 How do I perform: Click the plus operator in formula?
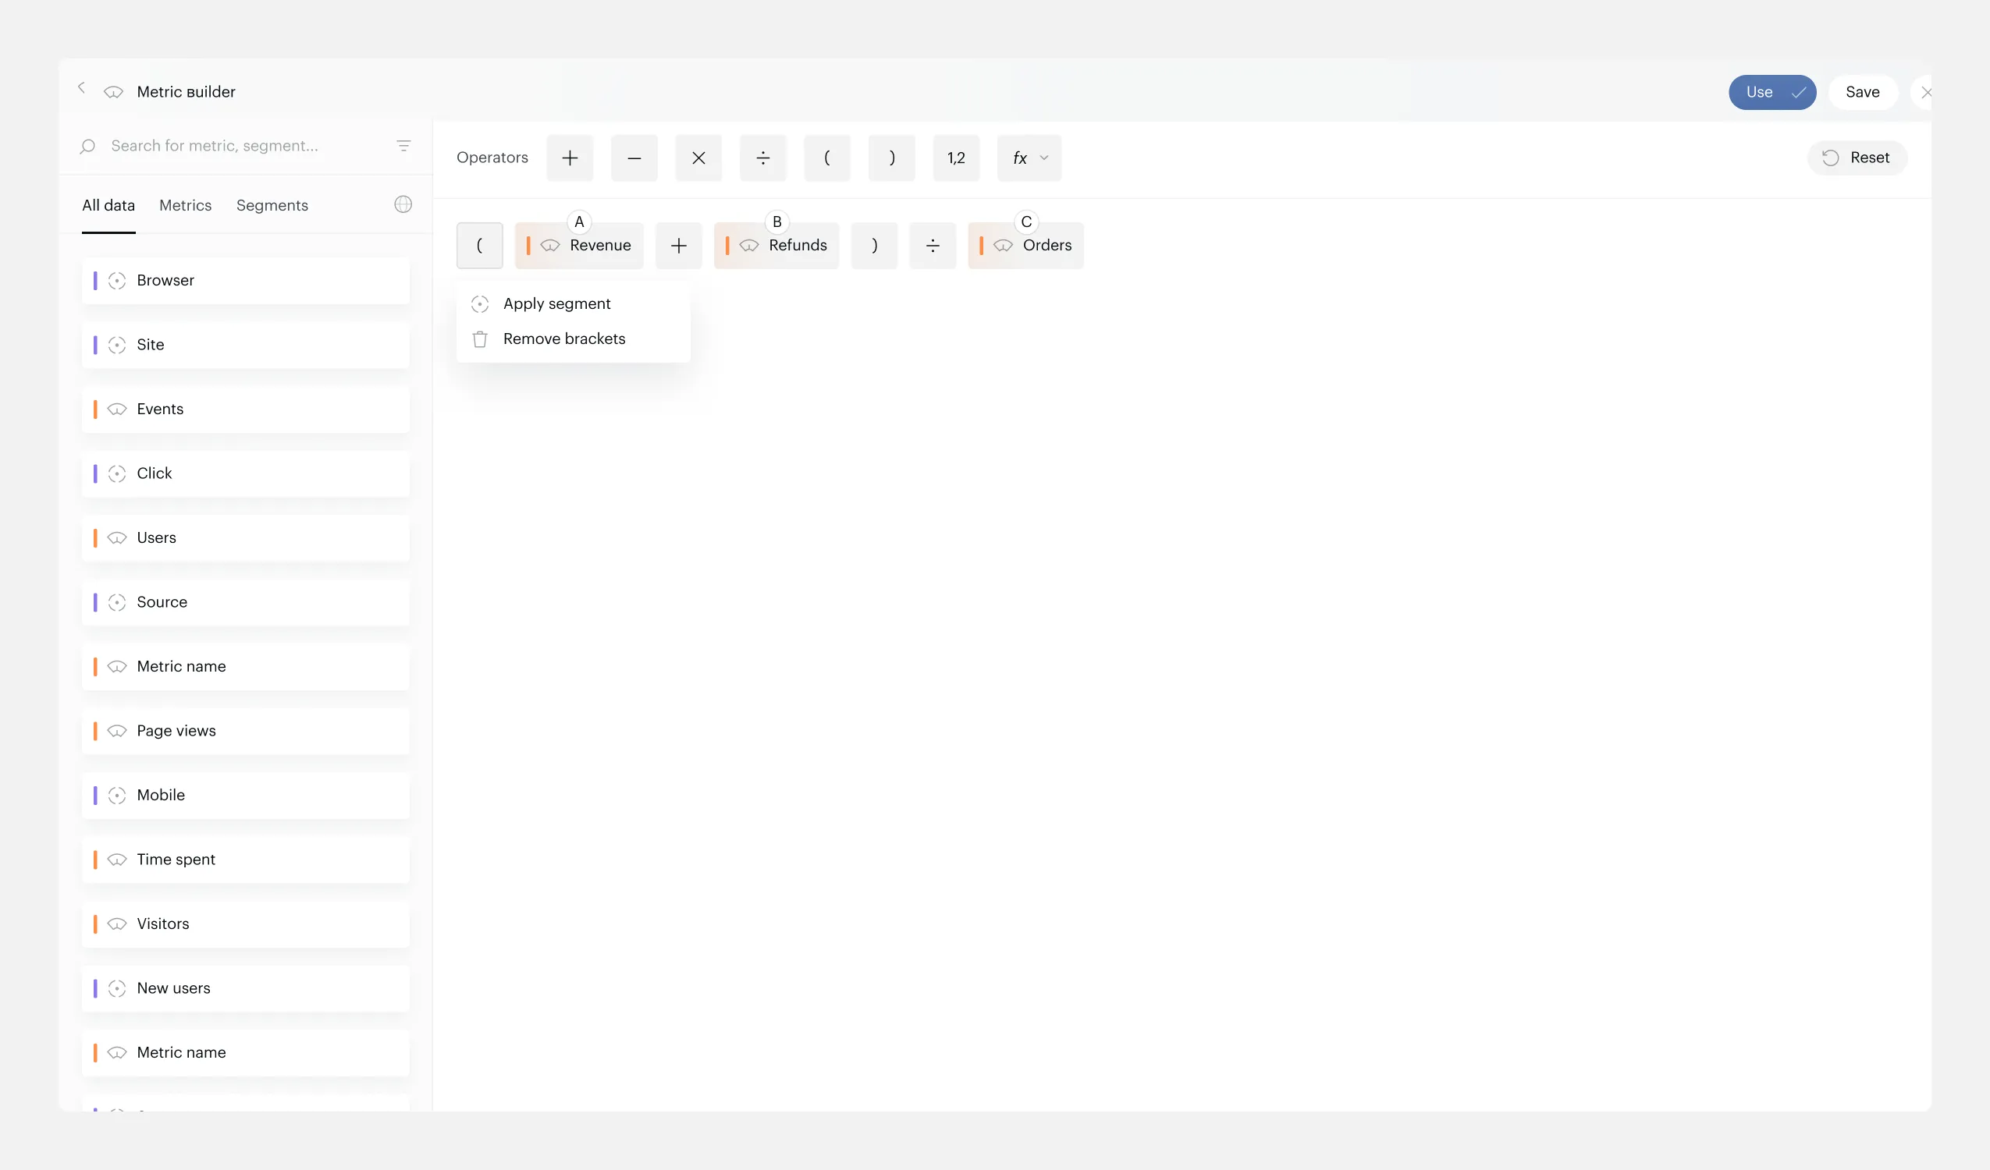tap(678, 246)
